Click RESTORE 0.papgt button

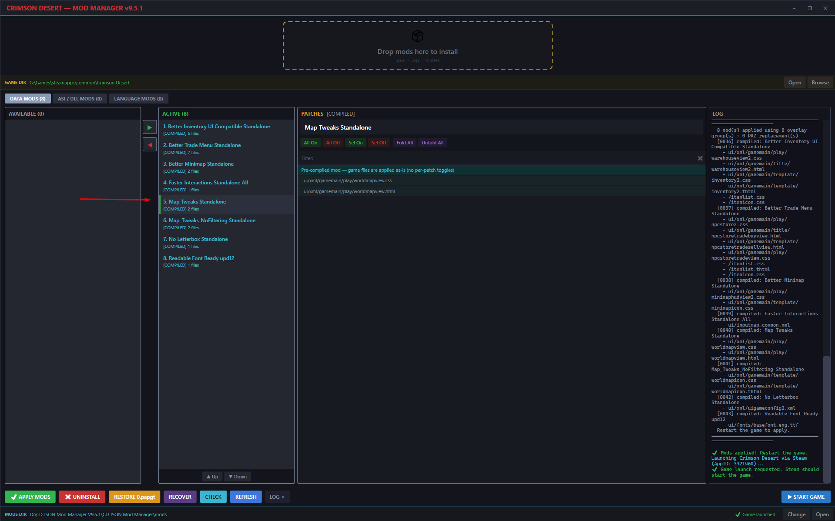(x=134, y=497)
